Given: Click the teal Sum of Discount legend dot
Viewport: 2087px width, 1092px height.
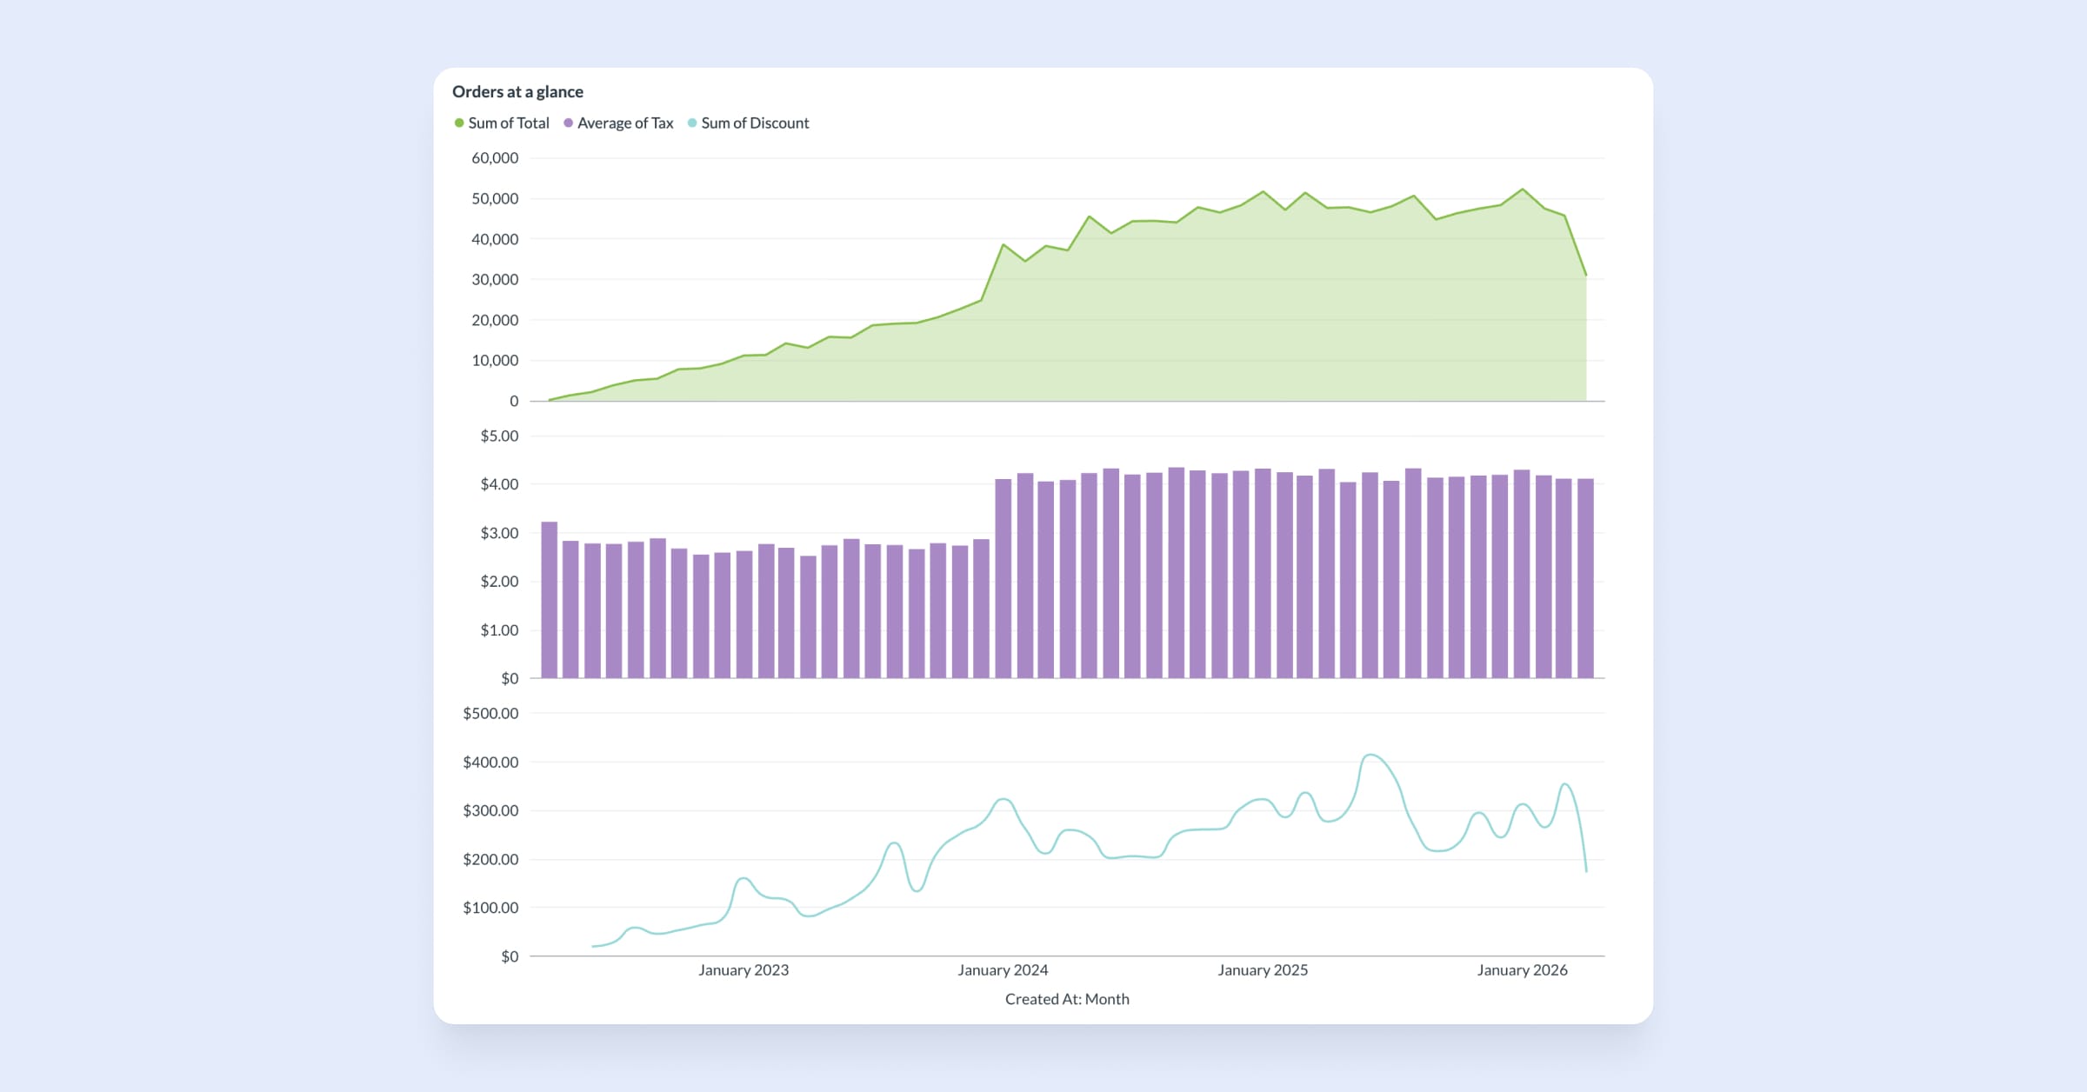Looking at the screenshot, I should point(692,123).
